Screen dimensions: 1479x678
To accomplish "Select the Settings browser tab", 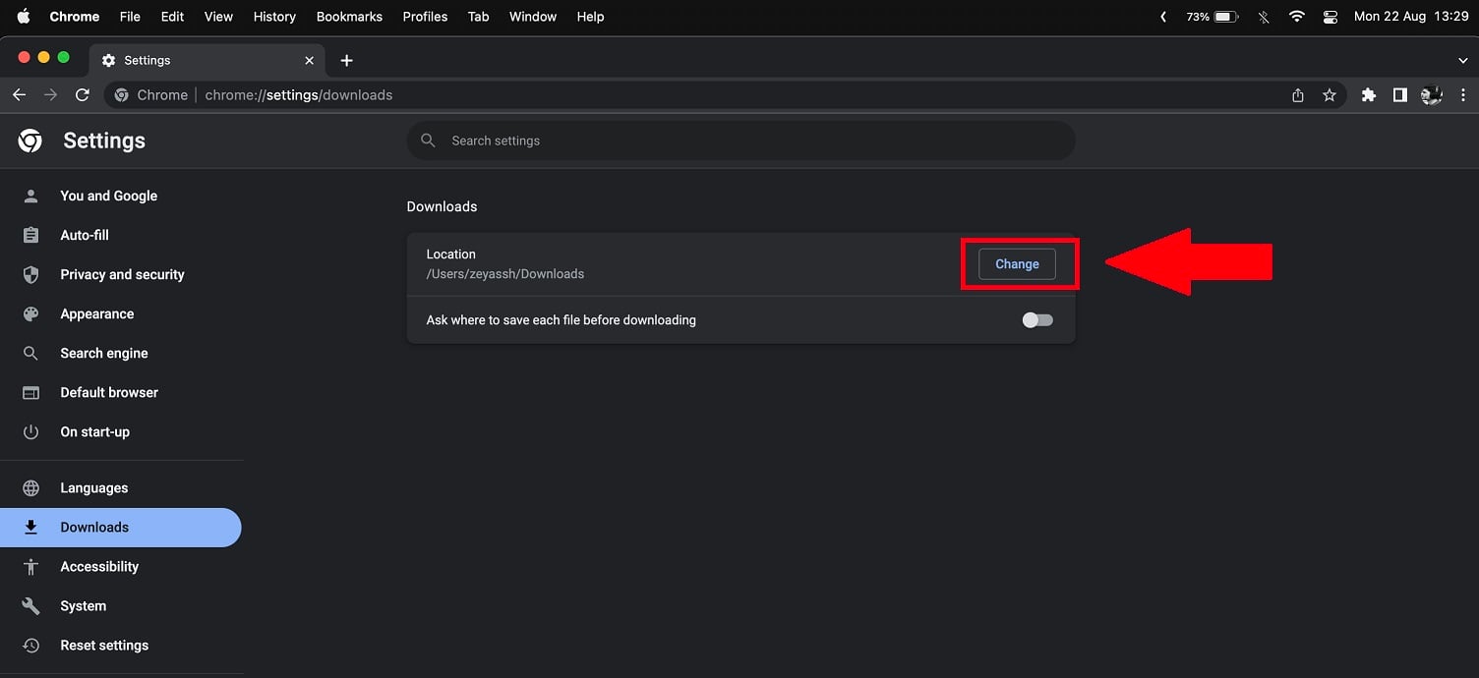I will pyautogui.click(x=207, y=60).
